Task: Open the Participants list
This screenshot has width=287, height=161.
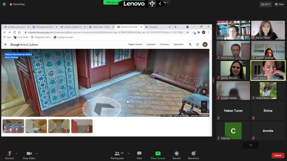Action: coord(117,155)
